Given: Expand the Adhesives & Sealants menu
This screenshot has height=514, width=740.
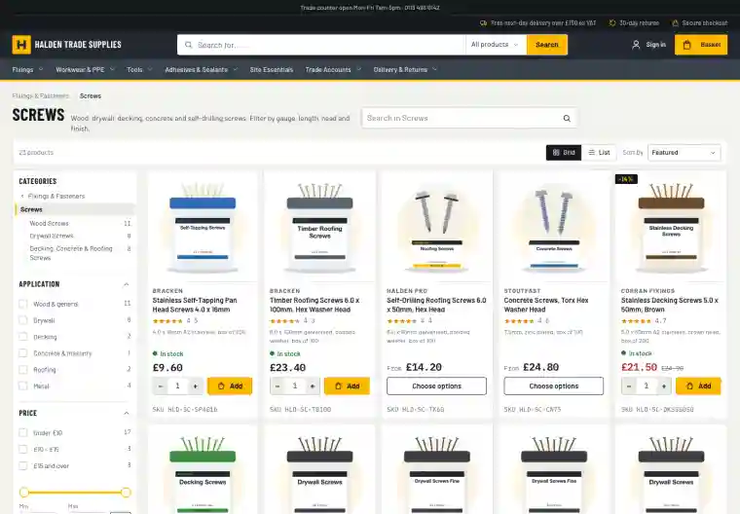Looking at the screenshot, I should tap(202, 69).
